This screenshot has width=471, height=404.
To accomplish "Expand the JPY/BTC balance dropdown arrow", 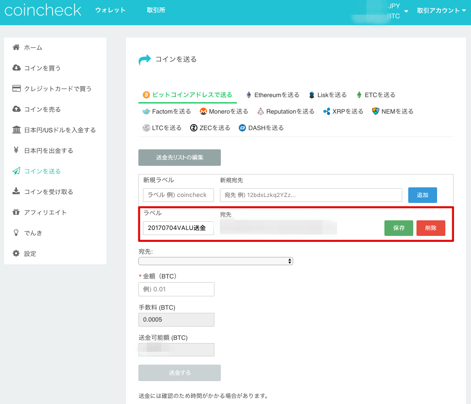I will coord(406,11).
